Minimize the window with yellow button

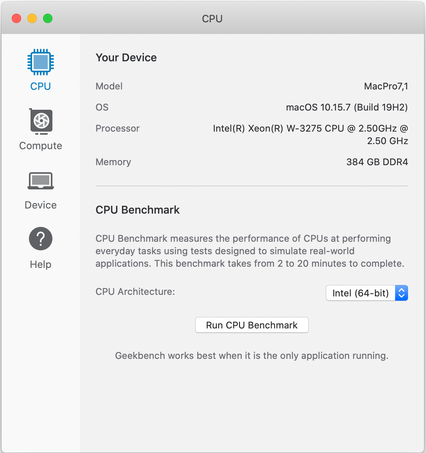click(32, 18)
